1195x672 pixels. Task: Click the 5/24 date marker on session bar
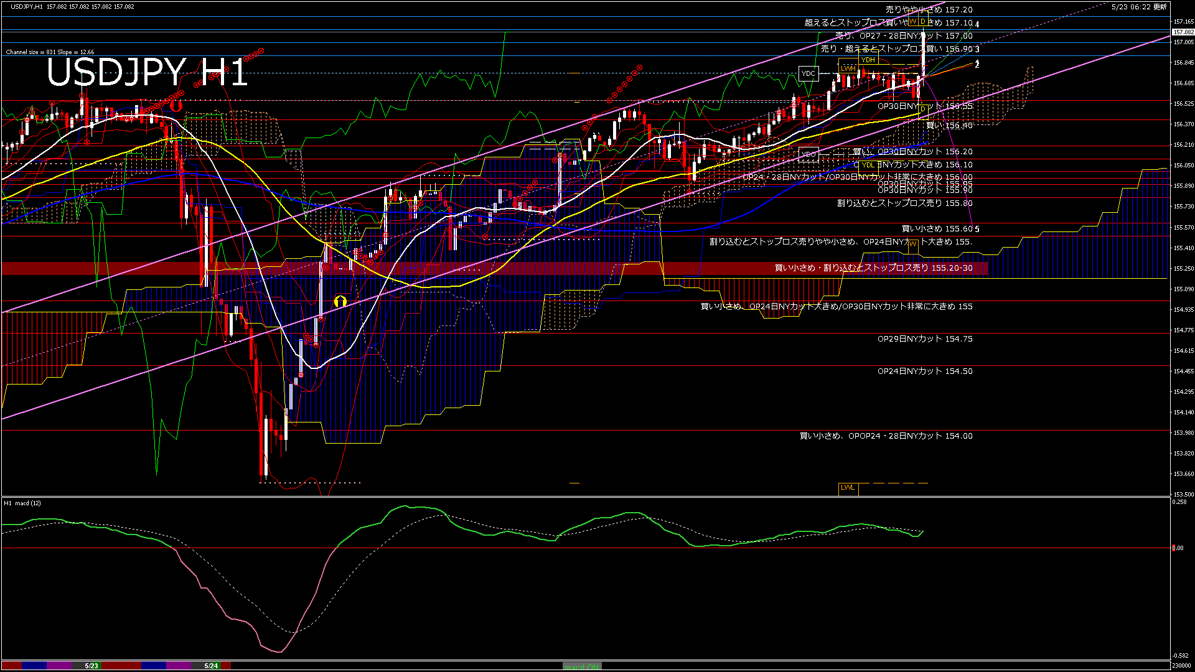click(212, 666)
